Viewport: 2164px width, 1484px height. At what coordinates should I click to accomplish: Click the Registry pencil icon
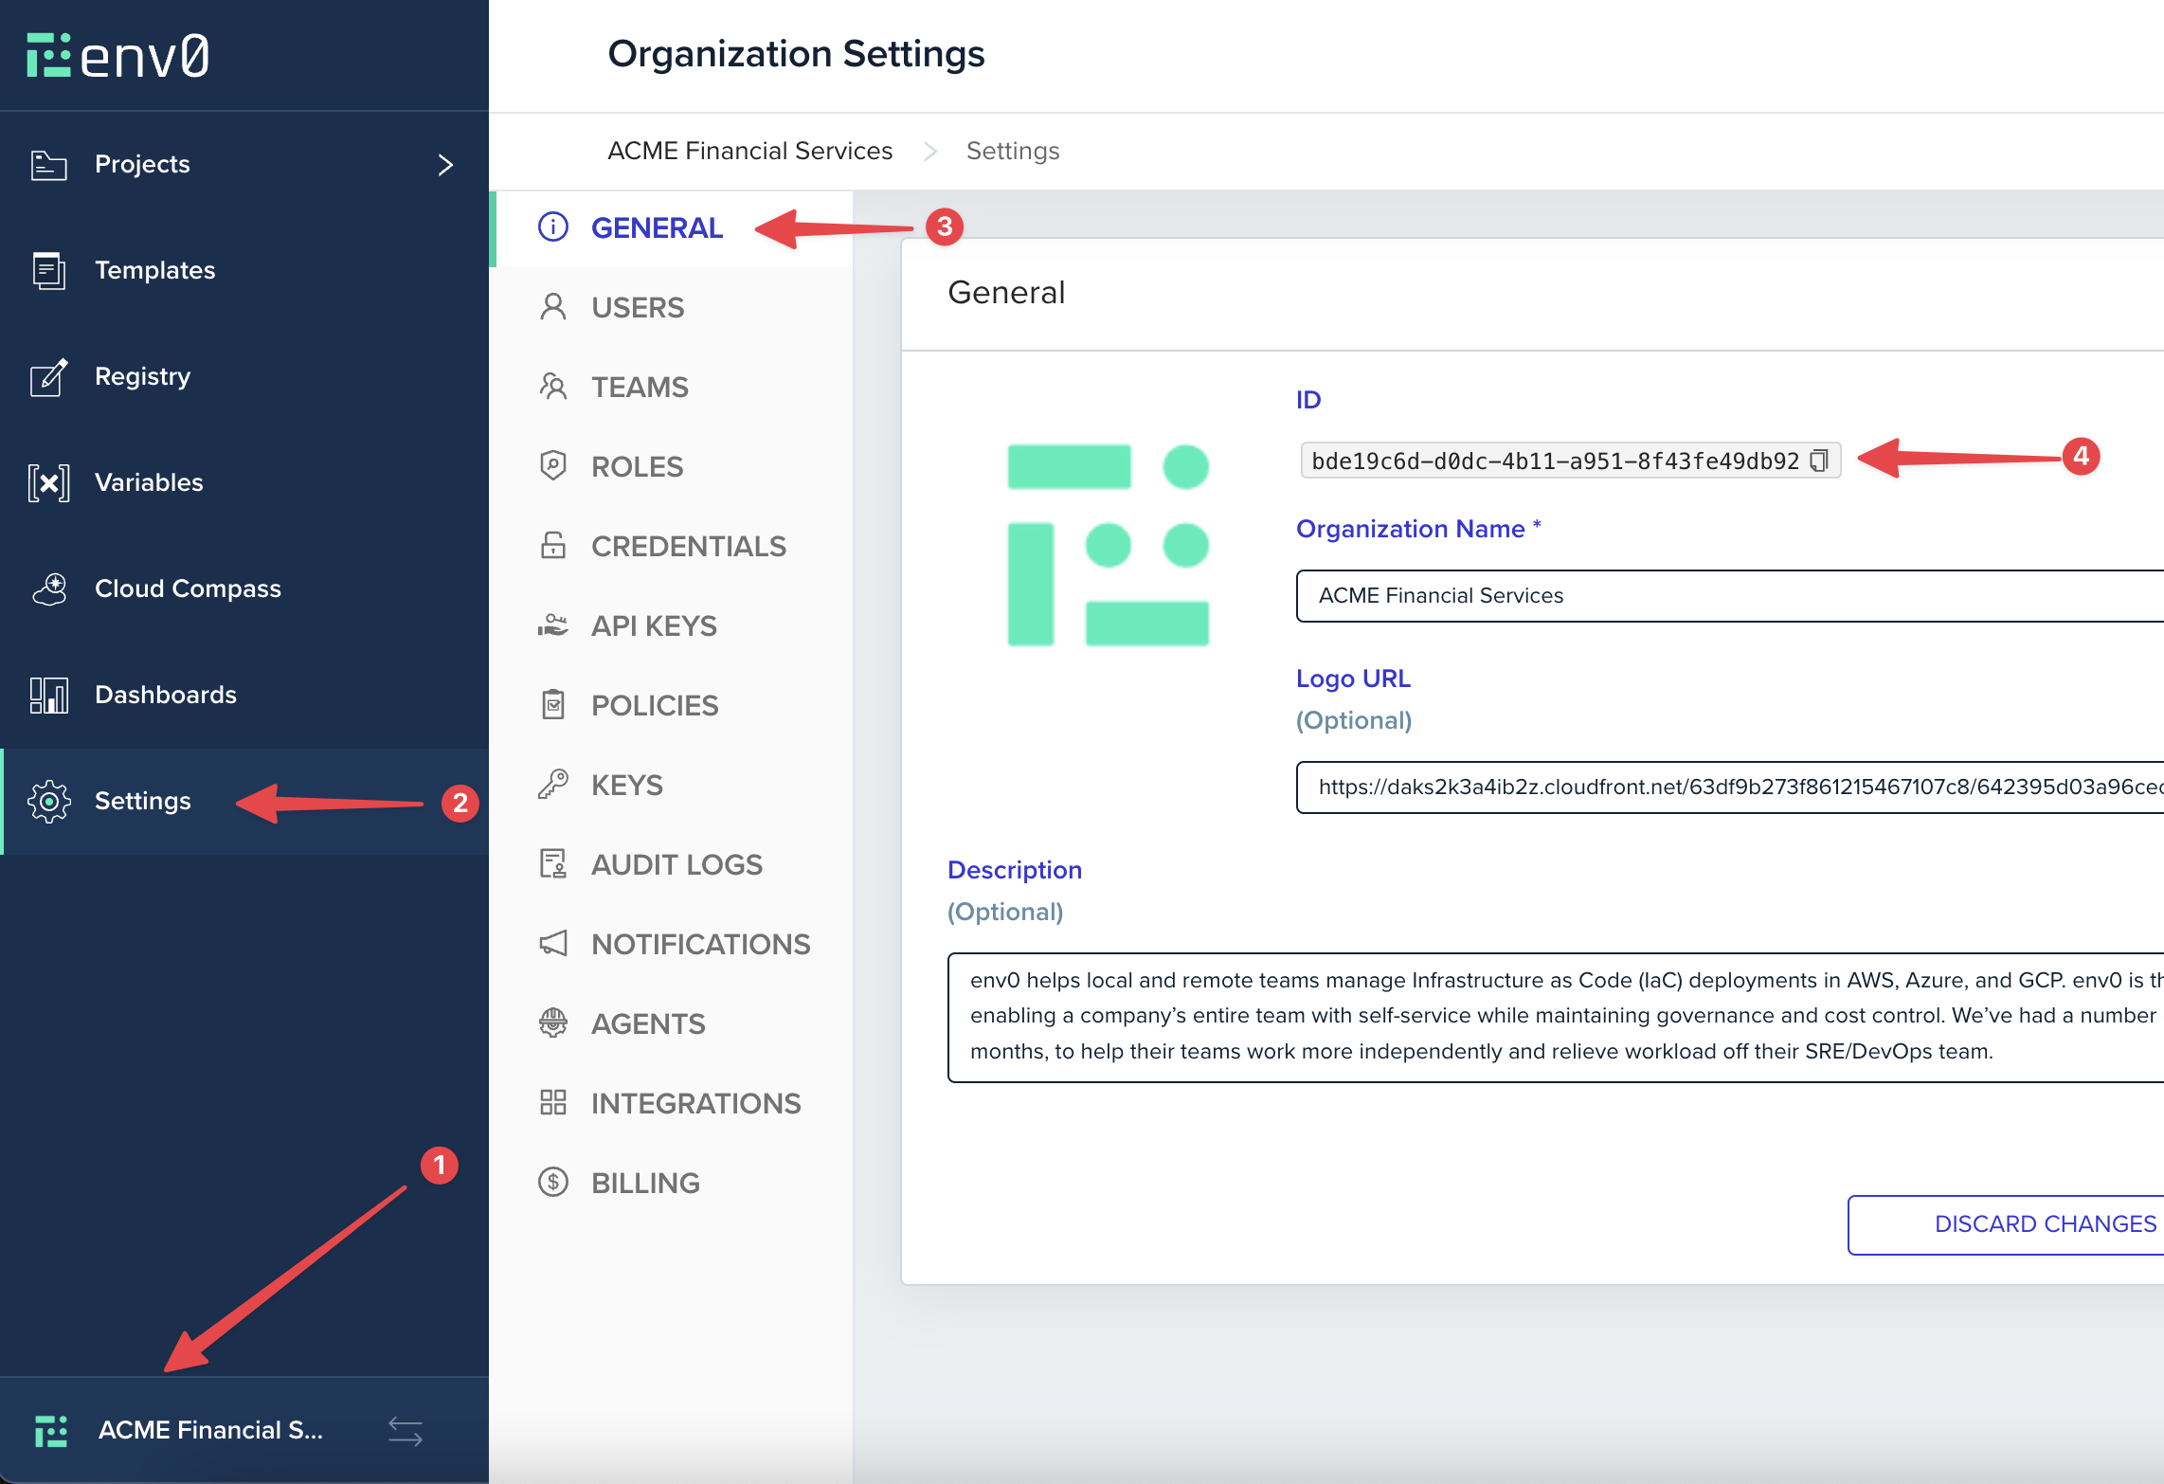[x=49, y=377]
